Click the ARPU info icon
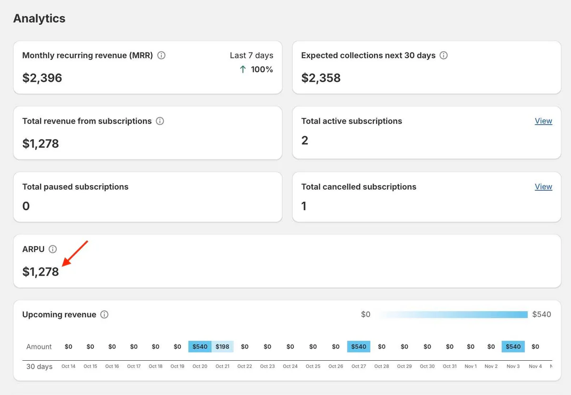The image size is (571, 395). pos(53,249)
